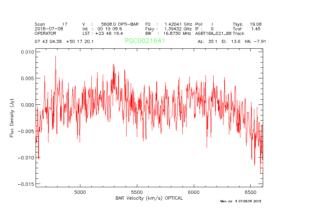Click the OPERATOR label in header

[46, 33]
